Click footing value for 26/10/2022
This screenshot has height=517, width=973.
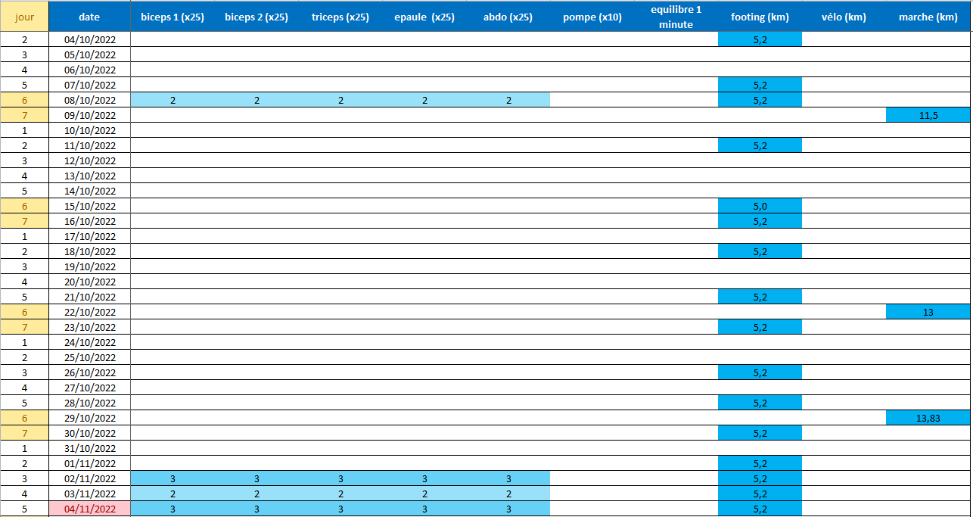coord(760,372)
